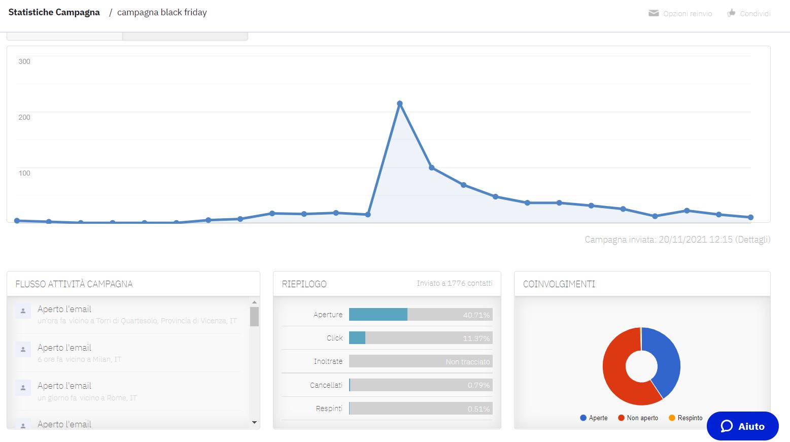This screenshot has width=790, height=442.
Task: Open the Condividi share link
Action: (x=755, y=14)
